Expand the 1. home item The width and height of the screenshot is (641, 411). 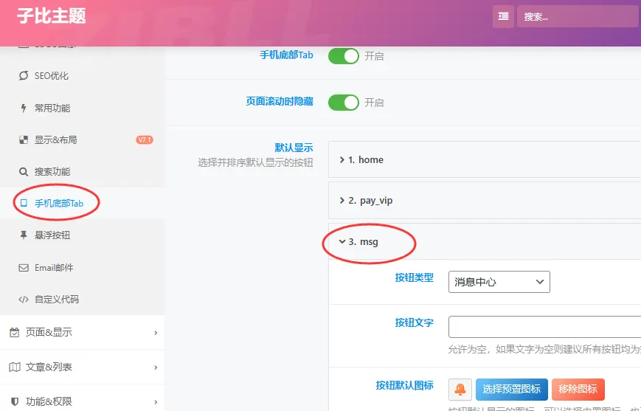coord(485,159)
